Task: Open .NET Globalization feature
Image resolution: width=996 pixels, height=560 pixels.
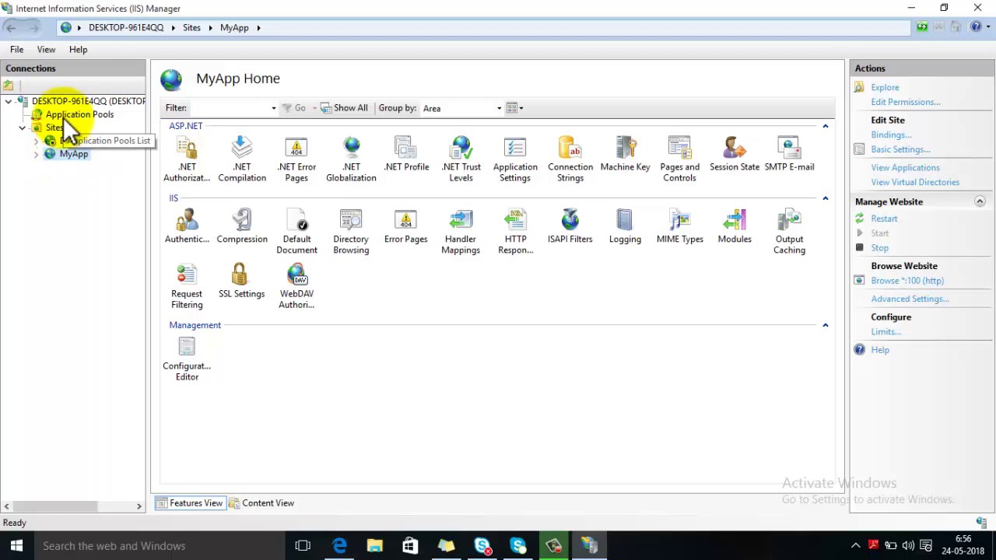Action: tap(351, 159)
